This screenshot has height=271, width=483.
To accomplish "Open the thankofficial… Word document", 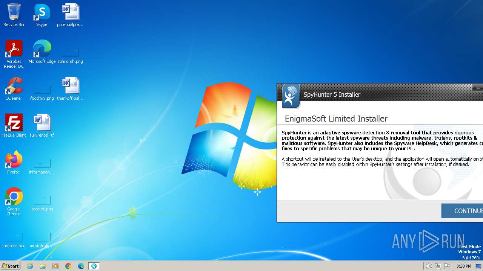I will pyautogui.click(x=70, y=89).
